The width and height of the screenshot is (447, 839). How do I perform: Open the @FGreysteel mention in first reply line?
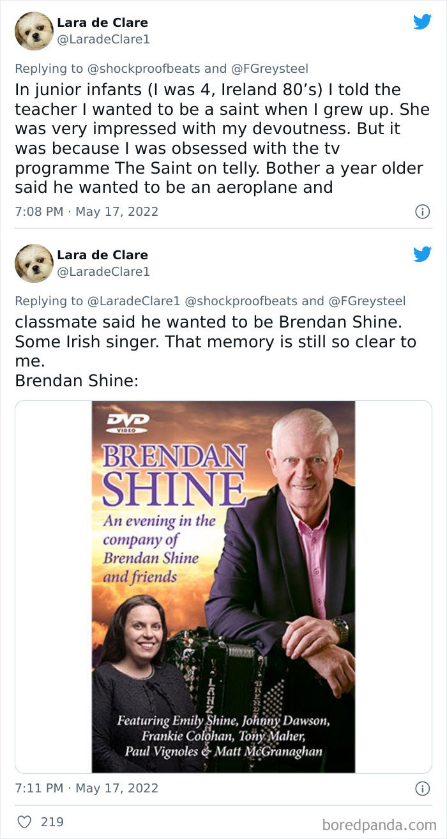[276, 68]
